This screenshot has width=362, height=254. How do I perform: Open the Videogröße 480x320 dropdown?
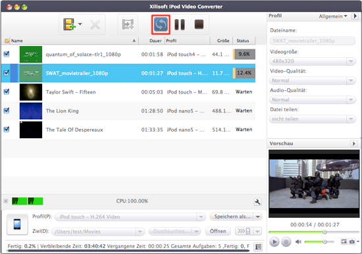coord(313,61)
